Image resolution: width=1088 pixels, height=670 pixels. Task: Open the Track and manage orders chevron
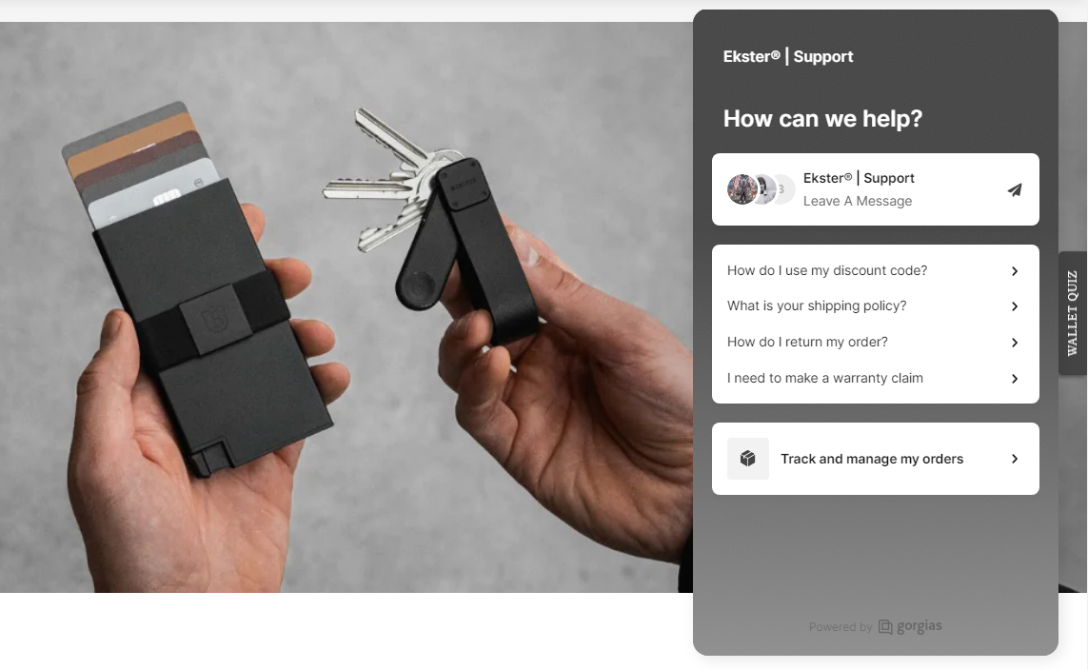point(1015,459)
